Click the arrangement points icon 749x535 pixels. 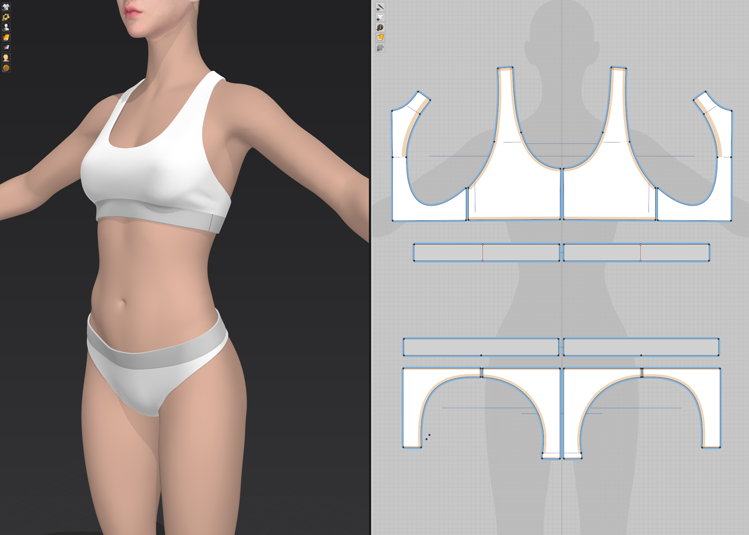pos(6,17)
